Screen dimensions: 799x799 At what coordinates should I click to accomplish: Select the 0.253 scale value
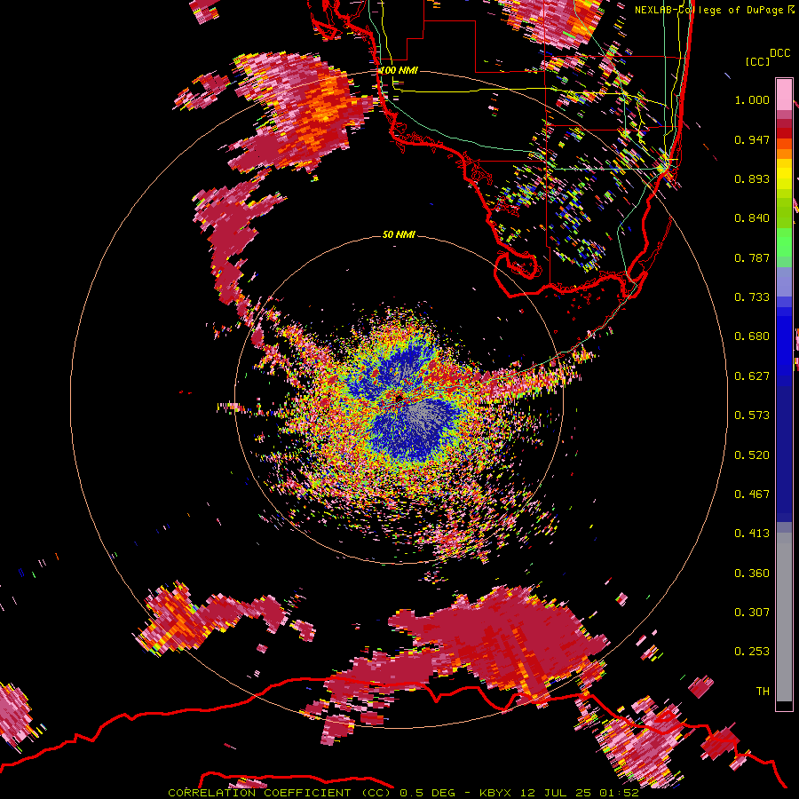pos(752,652)
